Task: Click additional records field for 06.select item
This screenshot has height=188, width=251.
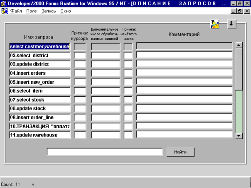Action: point(106,91)
